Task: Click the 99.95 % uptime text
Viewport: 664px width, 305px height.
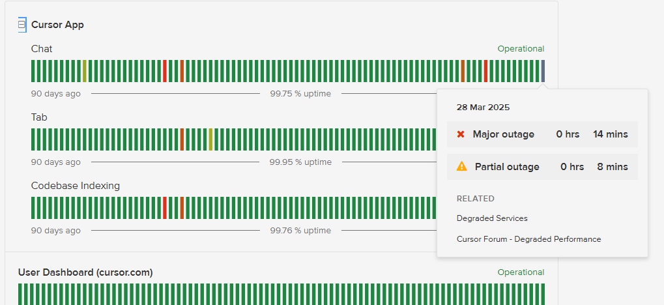Action: (x=300, y=162)
